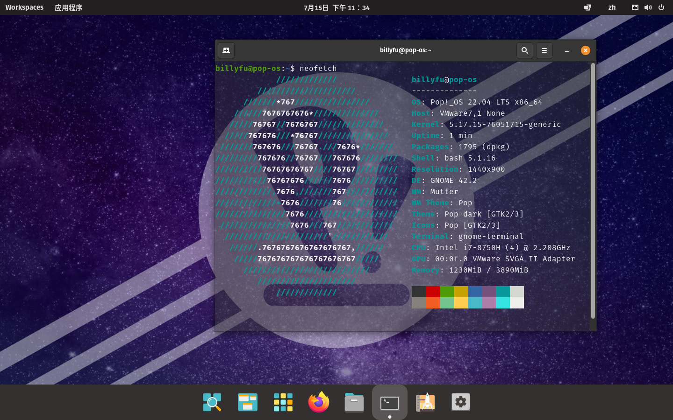Click the WM Mutter line
The height and width of the screenshot is (420, 673).
(x=435, y=191)
